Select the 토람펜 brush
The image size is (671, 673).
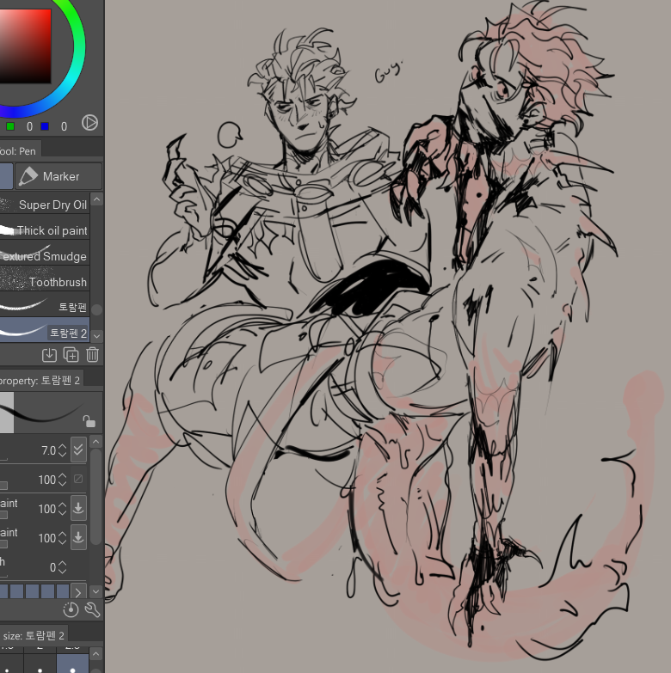pos(45,307)
